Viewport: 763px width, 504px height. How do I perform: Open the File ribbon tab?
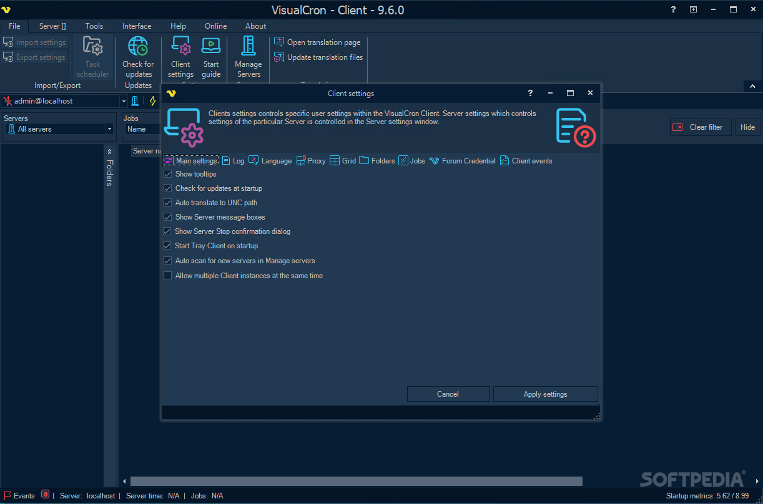click(14, 26)
